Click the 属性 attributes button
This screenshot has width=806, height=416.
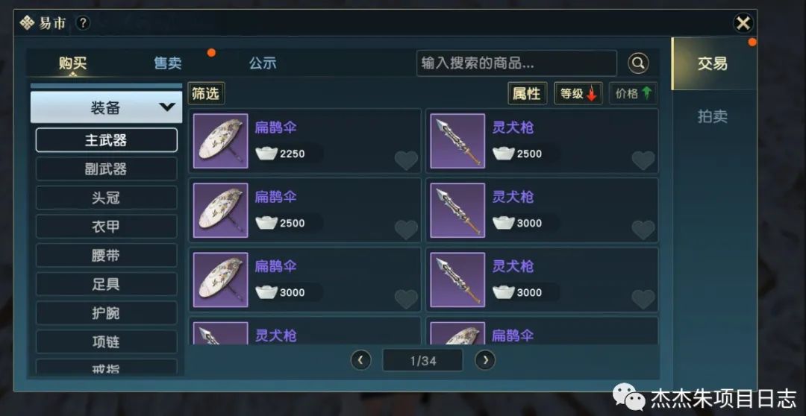(527, 93)
